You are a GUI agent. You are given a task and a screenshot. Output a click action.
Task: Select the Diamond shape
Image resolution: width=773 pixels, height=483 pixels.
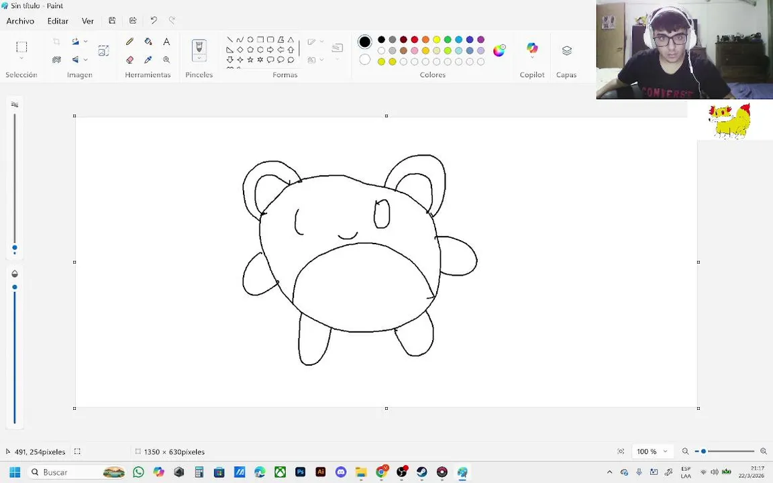coord(240,50)
